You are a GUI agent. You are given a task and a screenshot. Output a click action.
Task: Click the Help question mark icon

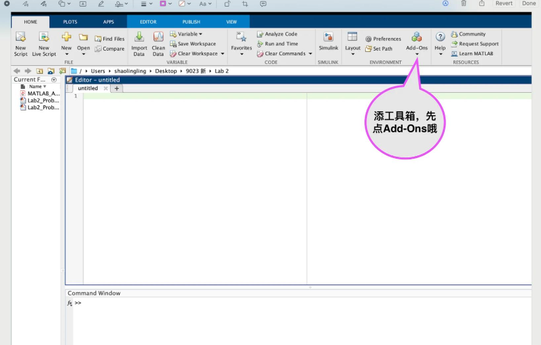tap(440, 37)
